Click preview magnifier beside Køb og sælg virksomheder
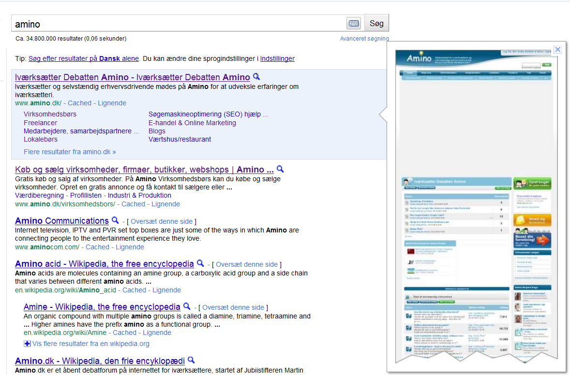This screenshot has height=375, width=570. 280,169
